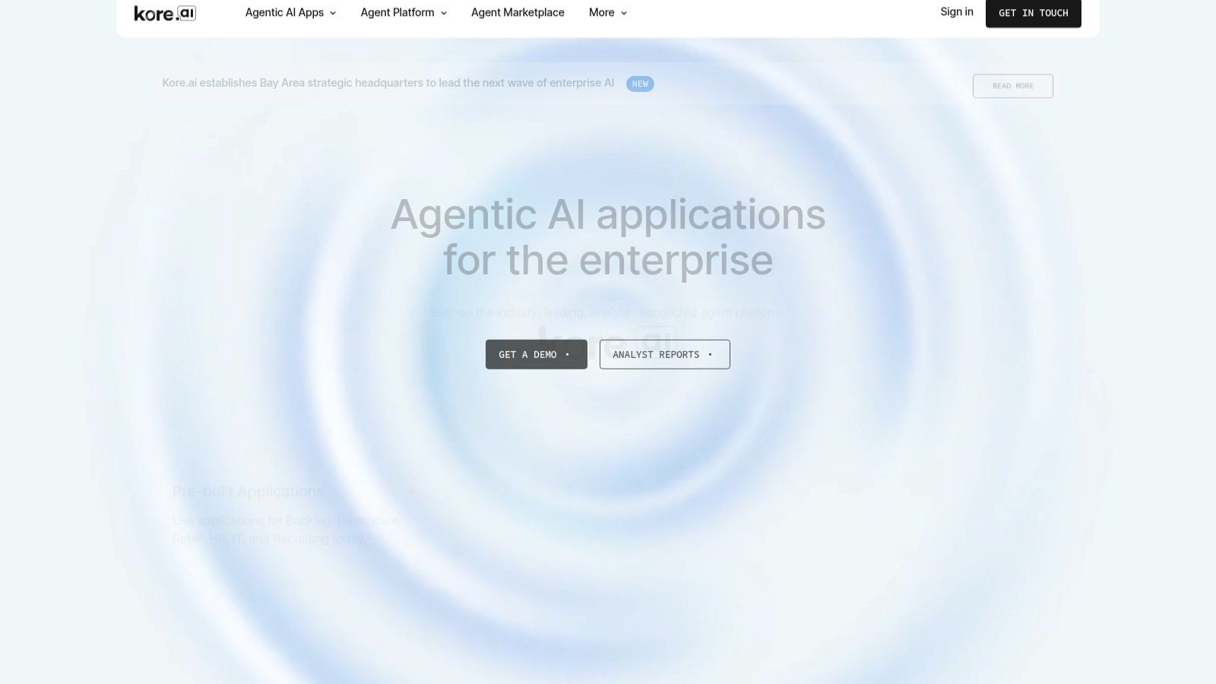1216x684 pixels.
Task: Expand the Agentic AI Apps menu
Action: (290, 12)
